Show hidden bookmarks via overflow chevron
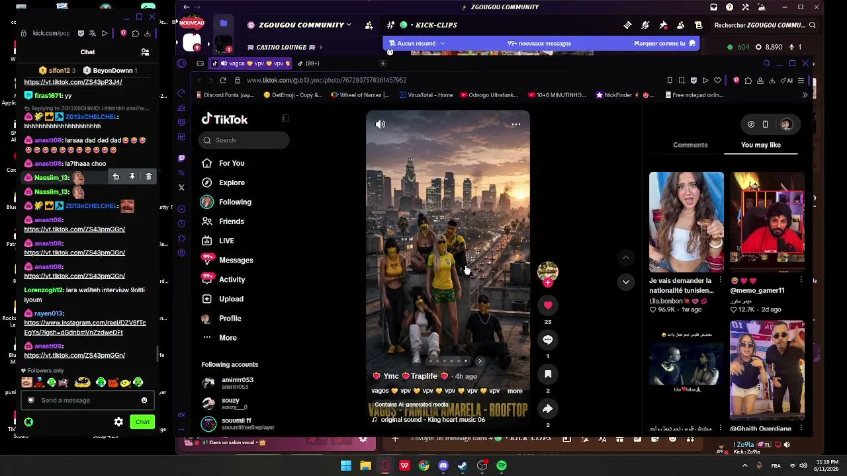The width and height of the screenshot is (847, 476). [x=805, y=95]
